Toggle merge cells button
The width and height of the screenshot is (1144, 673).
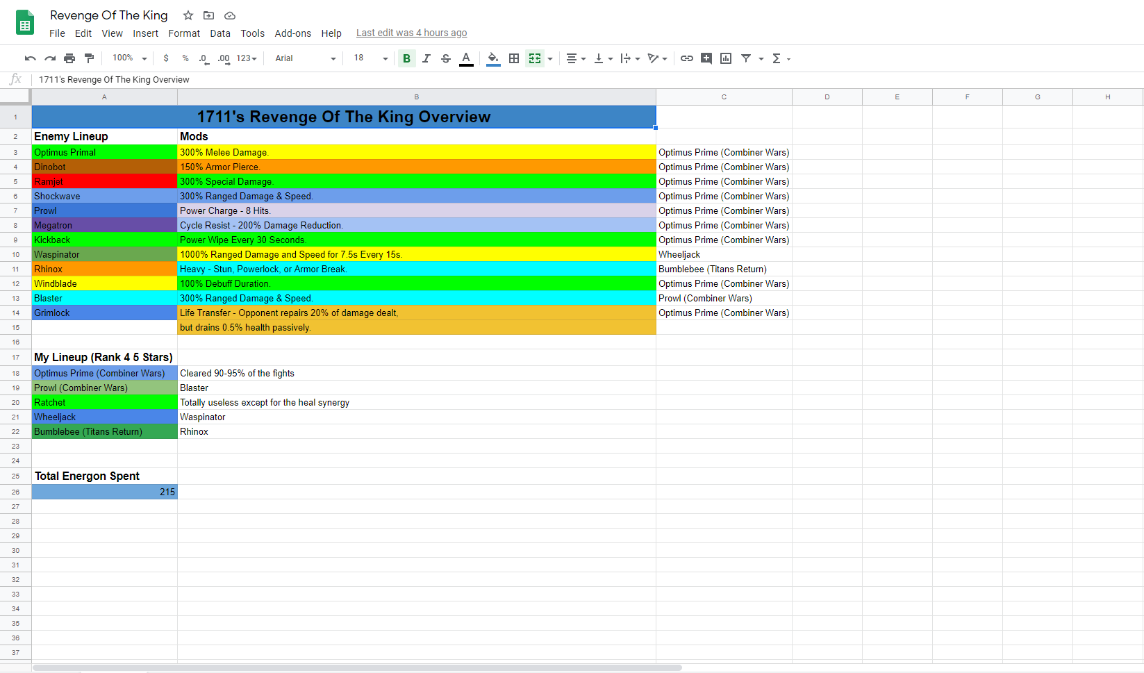pos(535,58)
